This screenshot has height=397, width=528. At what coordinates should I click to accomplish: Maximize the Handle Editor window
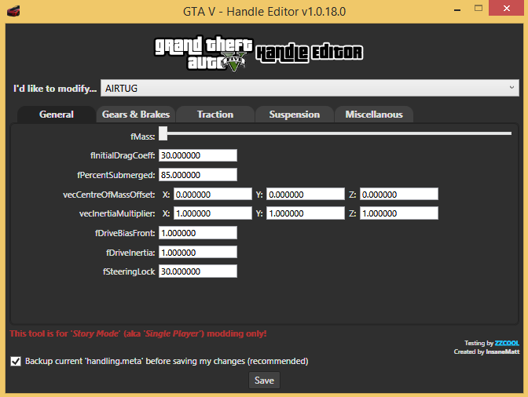pyautogui.click(x=478, y=8)
